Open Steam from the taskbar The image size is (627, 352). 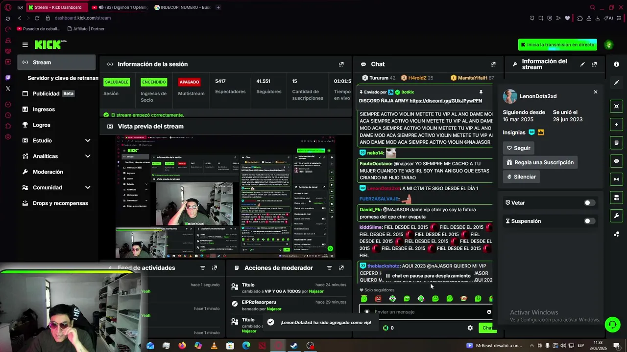tap(294, 346)
